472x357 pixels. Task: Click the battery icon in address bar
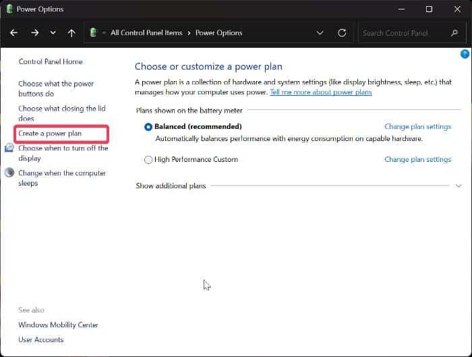click(x=94, y=32)
